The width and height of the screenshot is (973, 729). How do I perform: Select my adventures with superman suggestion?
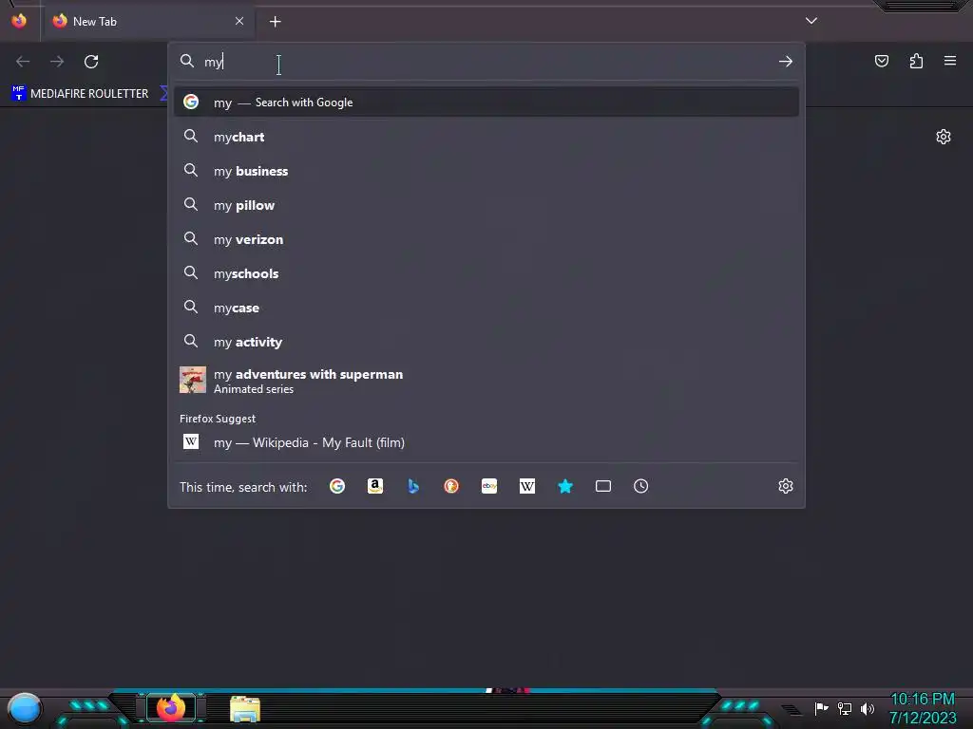pos(486,380)
